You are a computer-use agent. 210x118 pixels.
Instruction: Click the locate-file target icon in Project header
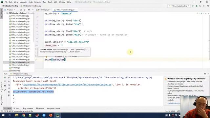[x=21, y=10]
